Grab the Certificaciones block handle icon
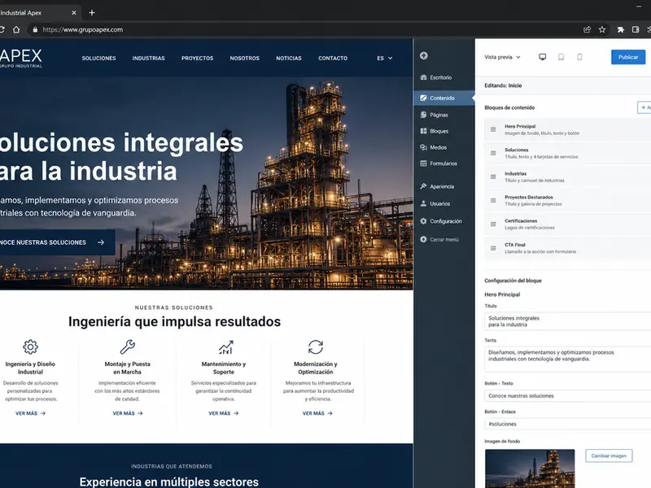Screen dimensions: 651x488 tap(493, 224)
